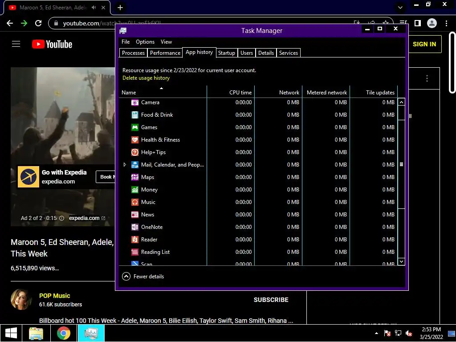Click the Food & Drink app icon
This screenshot has width=456, height=342.
click(x=135, y=115)
